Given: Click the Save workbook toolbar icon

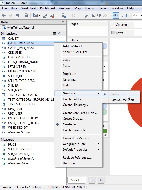Looking at the screenshot, I should [x=17, y=15].
